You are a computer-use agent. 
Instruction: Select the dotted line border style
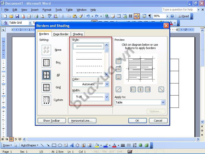(89, 53)
